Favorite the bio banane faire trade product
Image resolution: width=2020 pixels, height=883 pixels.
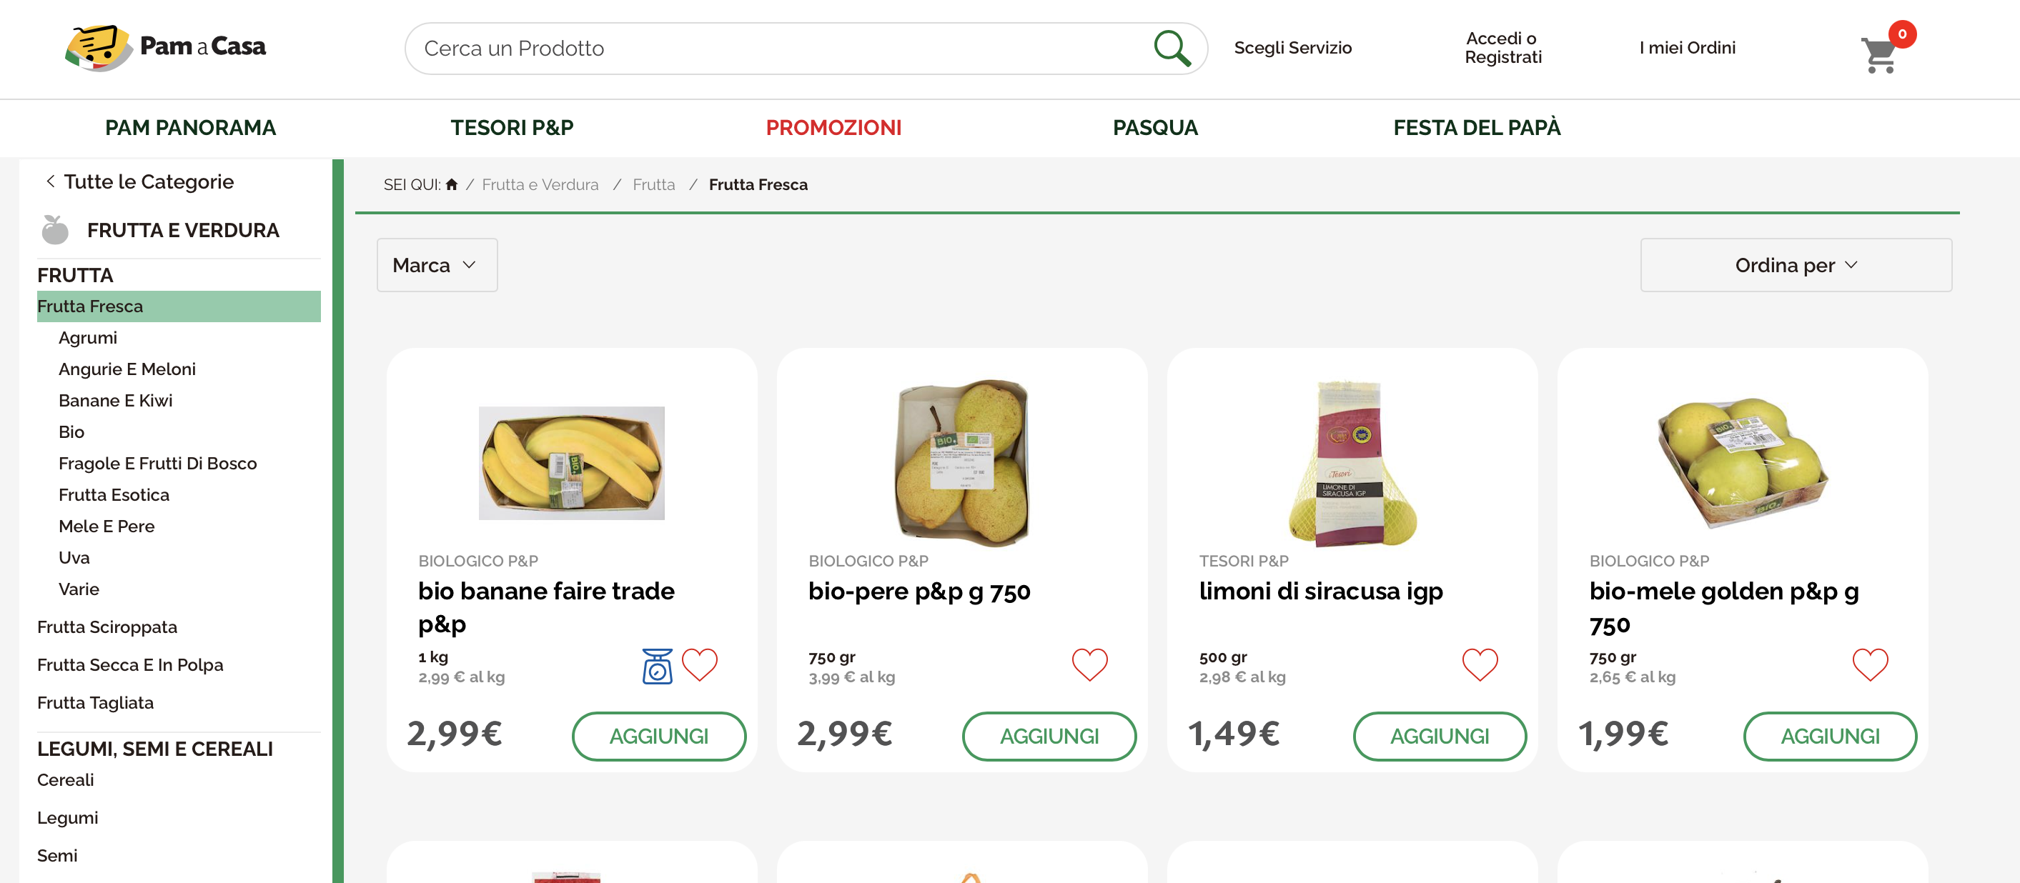click(698, 664)
